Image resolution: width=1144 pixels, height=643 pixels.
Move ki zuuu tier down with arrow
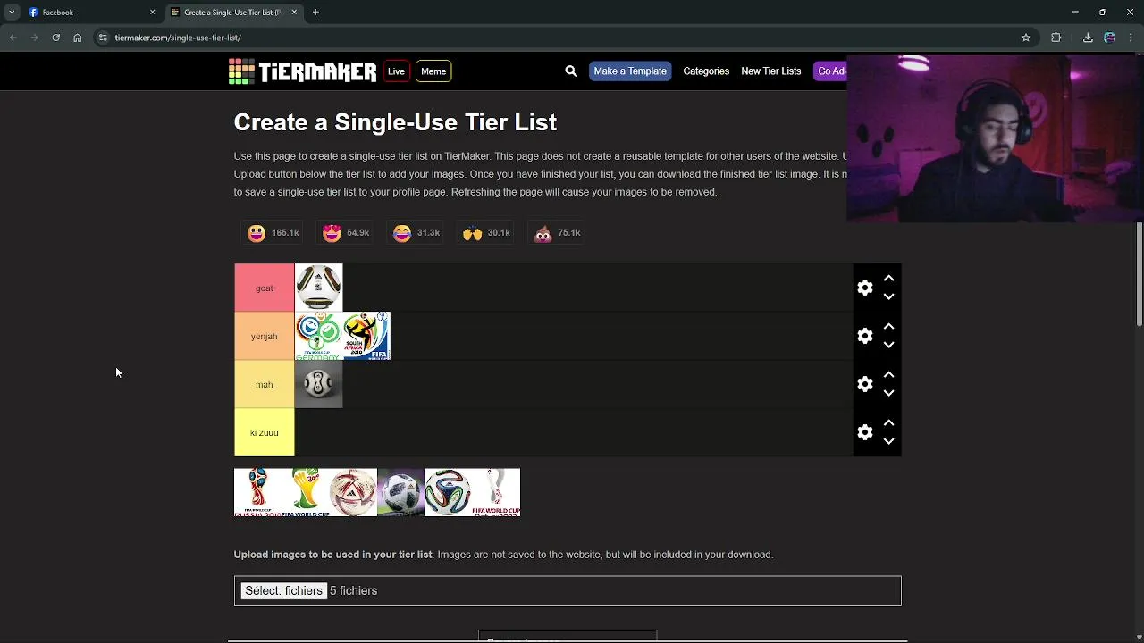[x=888, y=441]
